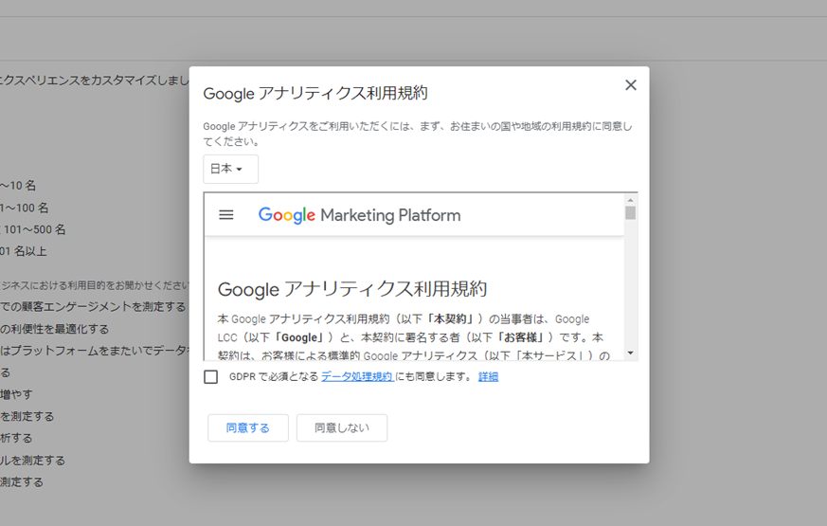Open the データ処理規約 link

357,376
